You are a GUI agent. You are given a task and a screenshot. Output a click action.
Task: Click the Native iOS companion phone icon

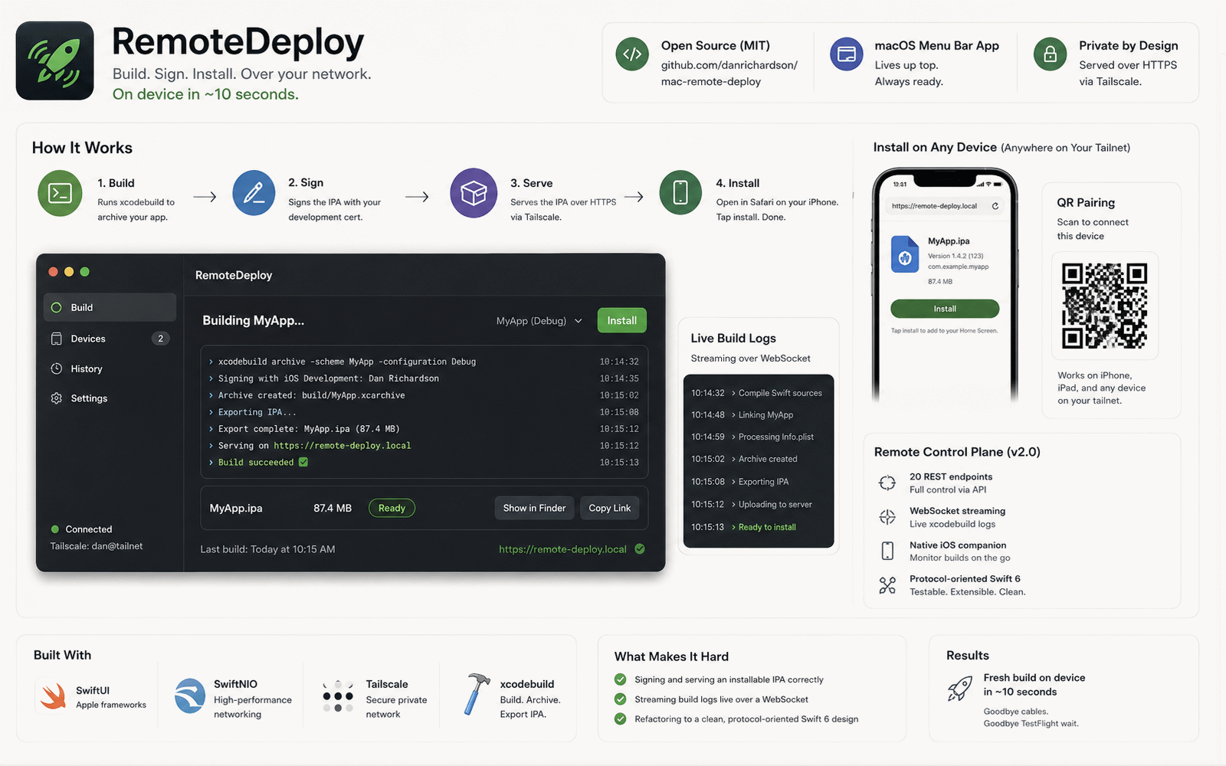(887, 551)
